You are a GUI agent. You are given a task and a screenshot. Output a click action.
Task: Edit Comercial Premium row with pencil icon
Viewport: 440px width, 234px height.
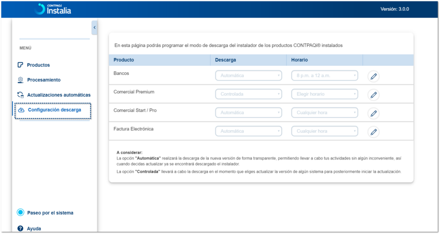point(374,95)
